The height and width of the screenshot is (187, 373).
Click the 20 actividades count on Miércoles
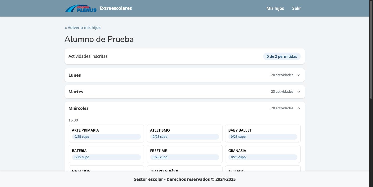(282, 108)
